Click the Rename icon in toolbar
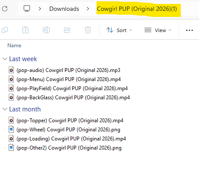Viewport: 199px width, 173px height. (x=46, y=30)
